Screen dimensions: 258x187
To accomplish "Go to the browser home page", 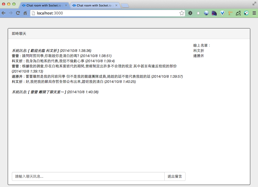I will pos(25,13).
